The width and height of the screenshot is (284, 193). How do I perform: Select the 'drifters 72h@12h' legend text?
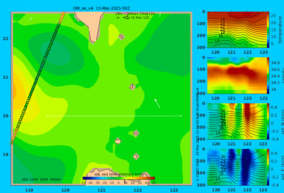(x=141, y=14)
